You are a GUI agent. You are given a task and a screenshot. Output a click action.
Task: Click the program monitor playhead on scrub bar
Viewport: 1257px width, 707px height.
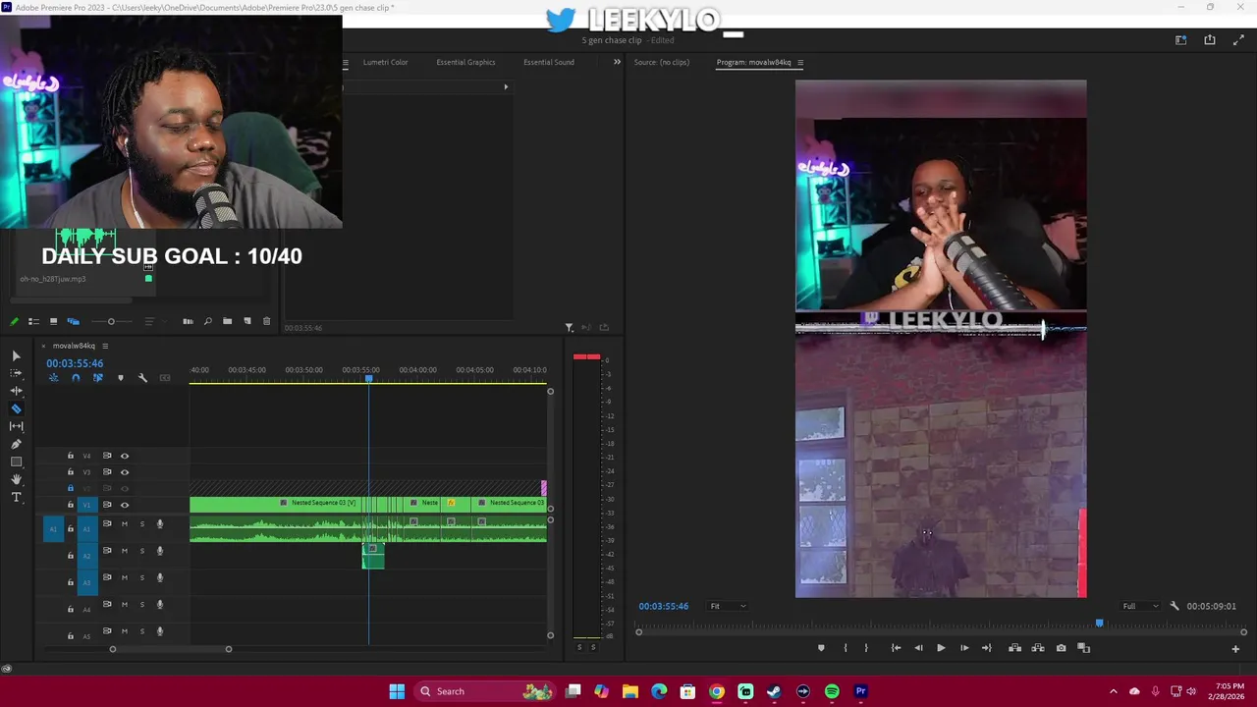1099,624
